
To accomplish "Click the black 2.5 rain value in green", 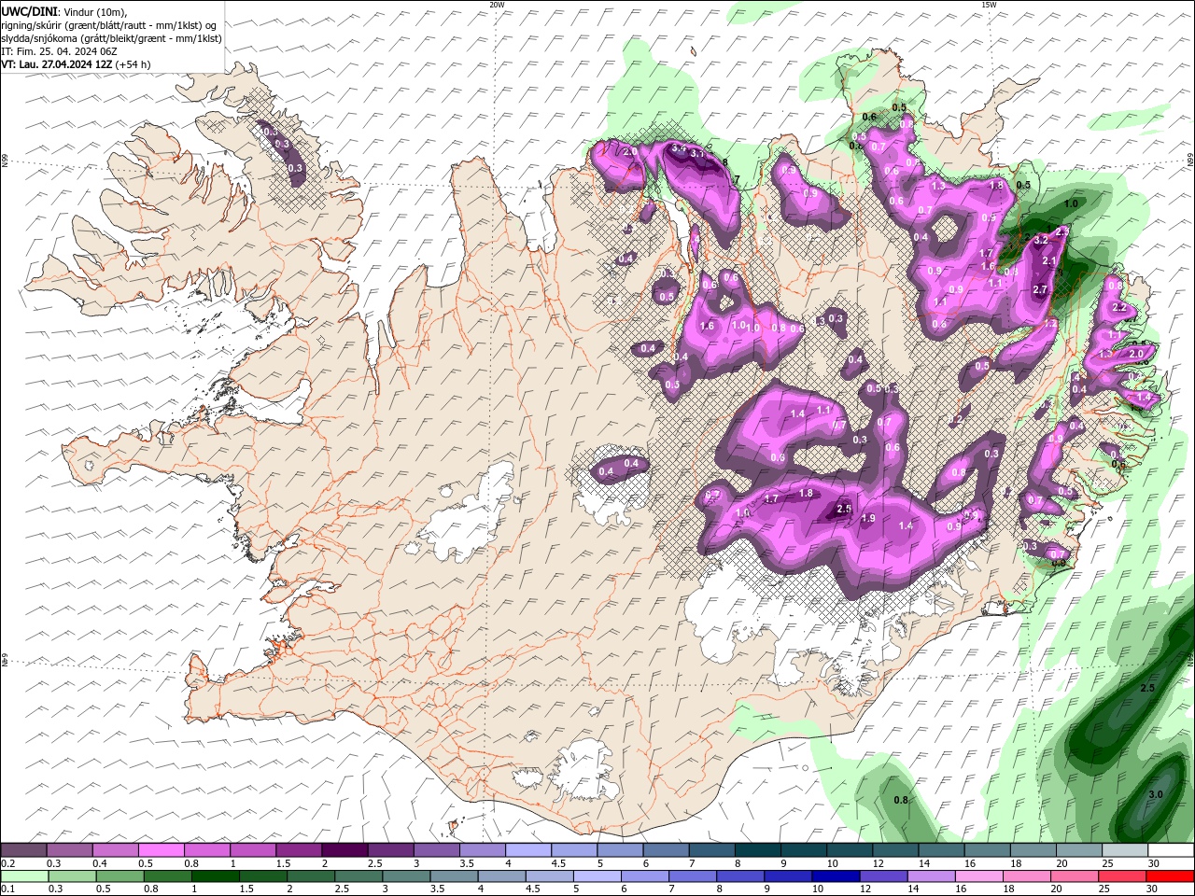I will 1148,688.
